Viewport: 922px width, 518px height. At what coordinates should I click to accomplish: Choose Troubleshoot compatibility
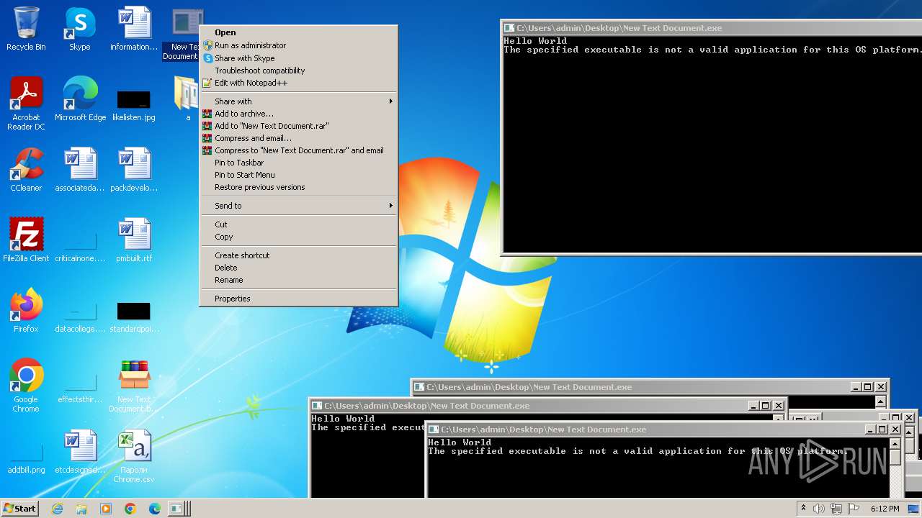pos(298,71)
